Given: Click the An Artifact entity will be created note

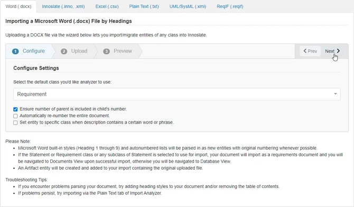Looking at the screenshot, I should (110, 168).
